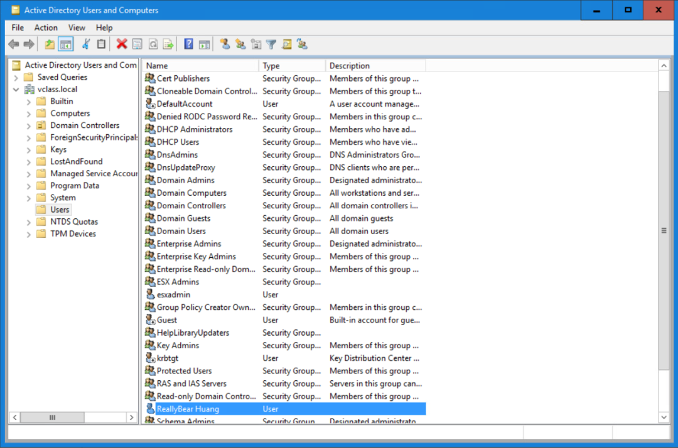Image resolution: width=678 pixels, height=448 pixels.
Task: Click the Refresh toolbar icon
Action: click(x=153, y=44)
